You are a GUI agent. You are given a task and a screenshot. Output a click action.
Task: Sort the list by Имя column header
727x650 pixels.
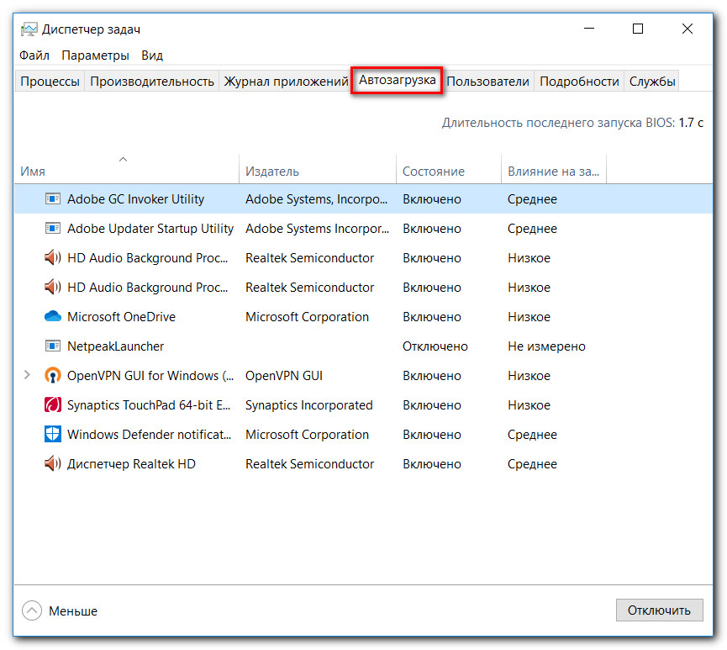[33, 171]
